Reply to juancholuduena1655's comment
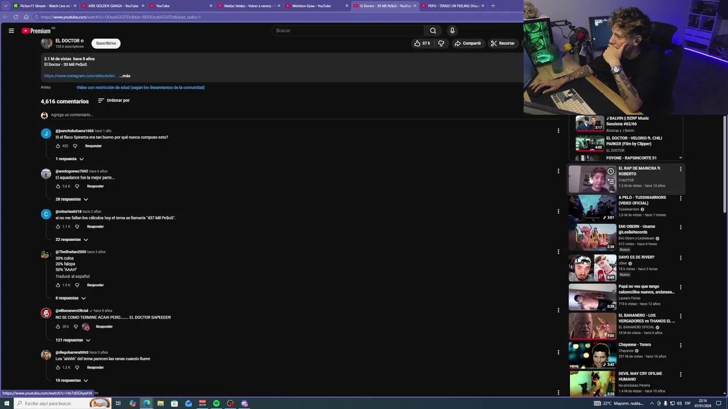Image resolution: width=728 pixels, height=409 pixels. pos(93,146)
